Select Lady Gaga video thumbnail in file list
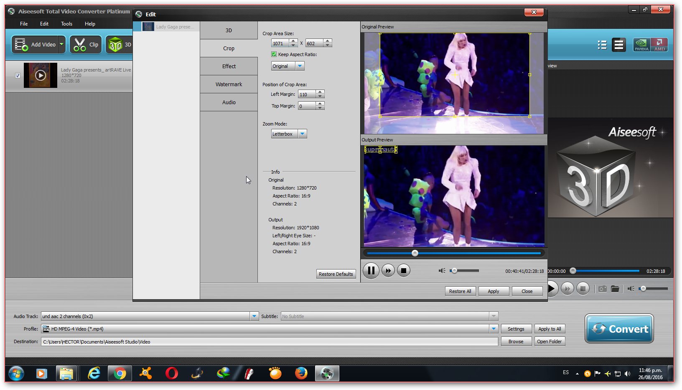This screenshot has height=390, width=682. 41,75
